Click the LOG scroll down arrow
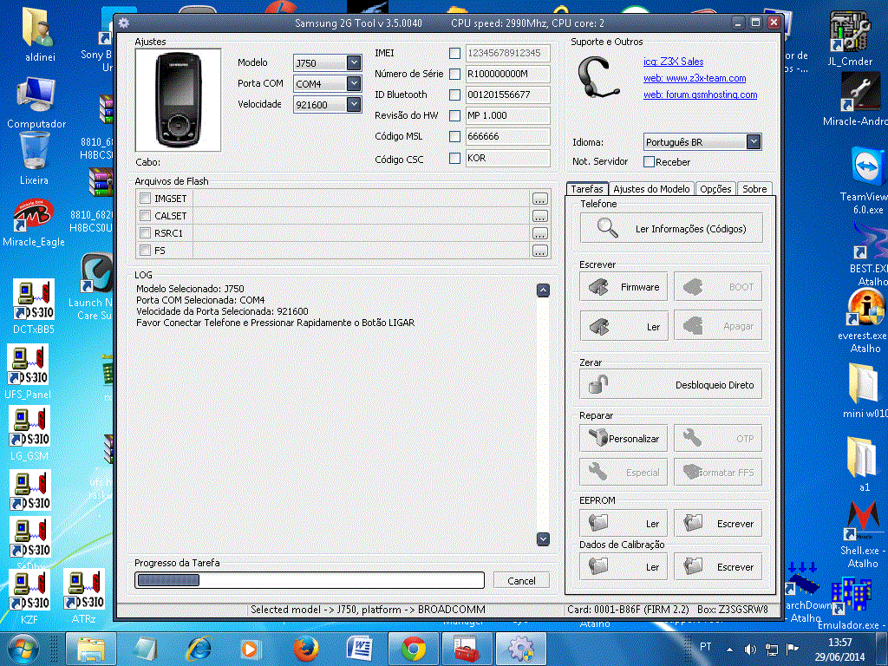The width and height of the screenshot is (888, 666). [x=543, y=539]
